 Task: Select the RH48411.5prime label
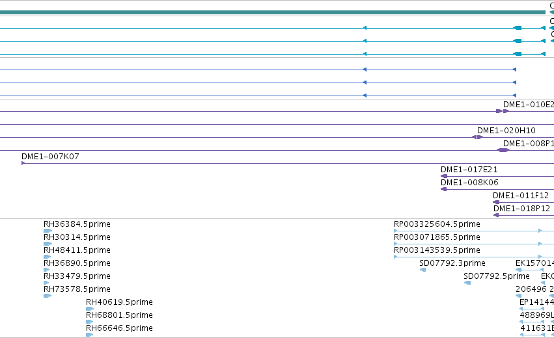77,250
